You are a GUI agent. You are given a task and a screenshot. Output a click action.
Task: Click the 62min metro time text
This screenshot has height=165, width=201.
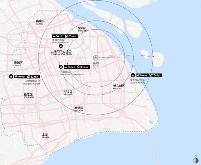(72, 36)
